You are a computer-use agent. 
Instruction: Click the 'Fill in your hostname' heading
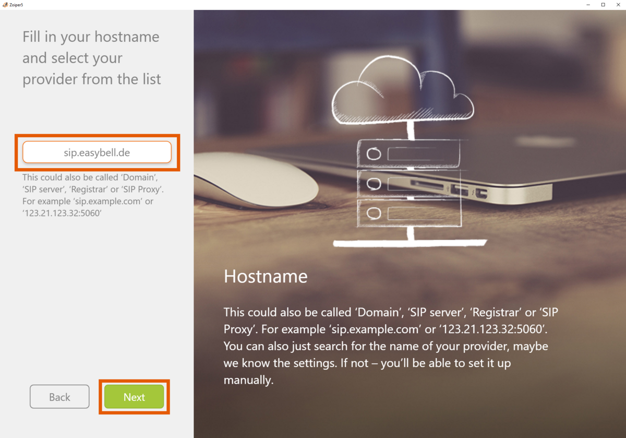click(91, 58)
